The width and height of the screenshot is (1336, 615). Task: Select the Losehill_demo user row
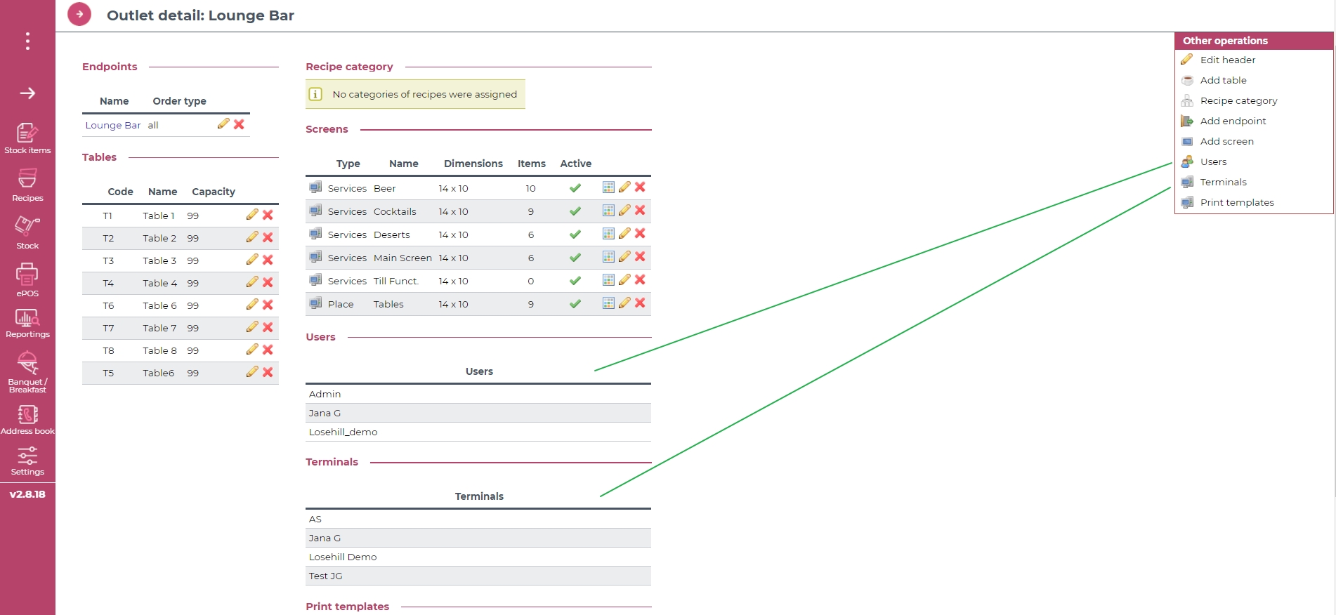(x=478, y=432)
